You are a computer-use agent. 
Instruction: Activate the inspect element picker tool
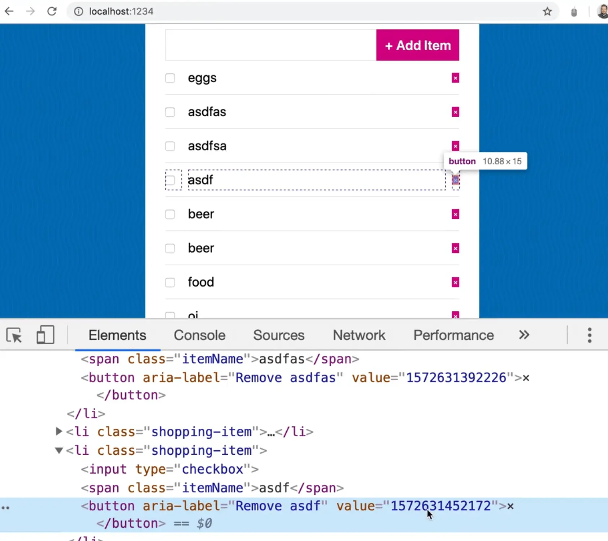point(14,335)
